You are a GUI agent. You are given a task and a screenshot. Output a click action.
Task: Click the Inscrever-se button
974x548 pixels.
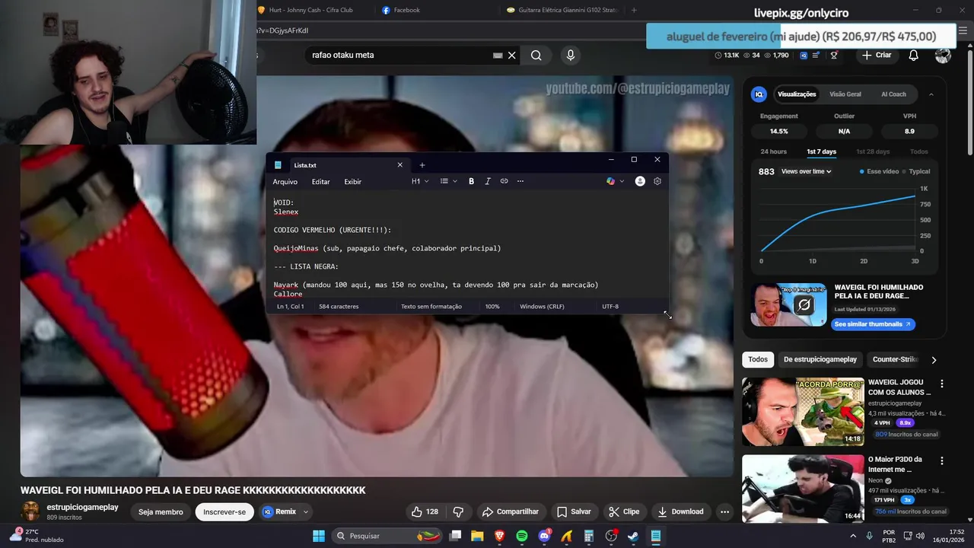pyautogui.click(x=224, y=512)
